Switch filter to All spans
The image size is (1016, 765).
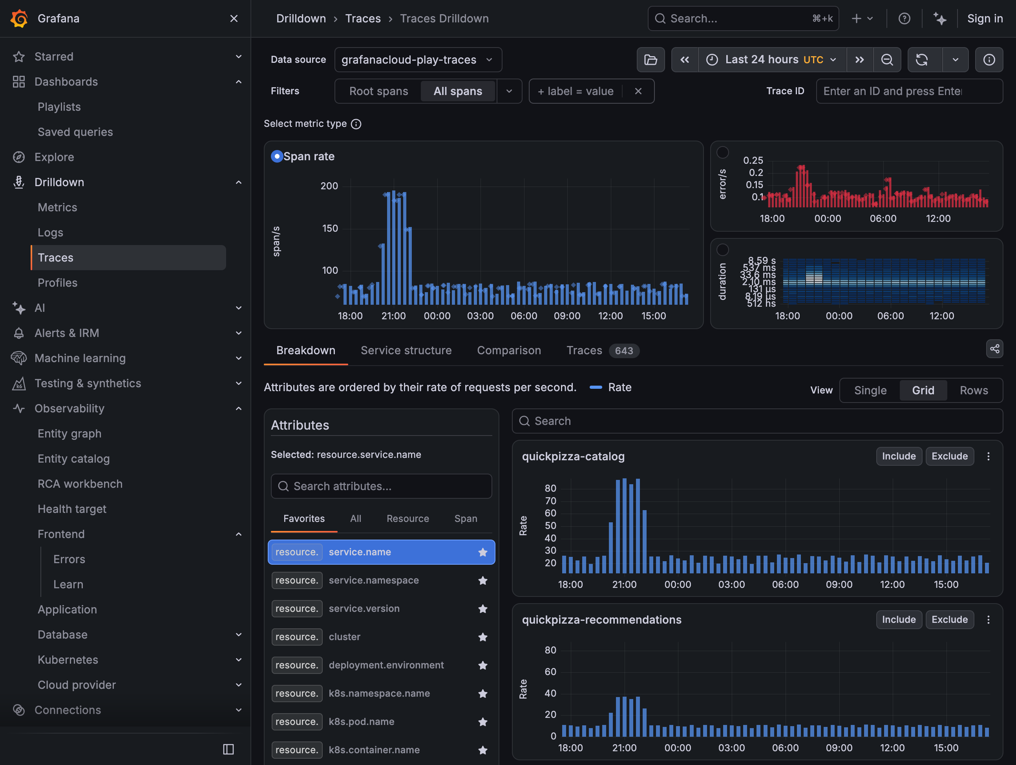coord(458,91)
